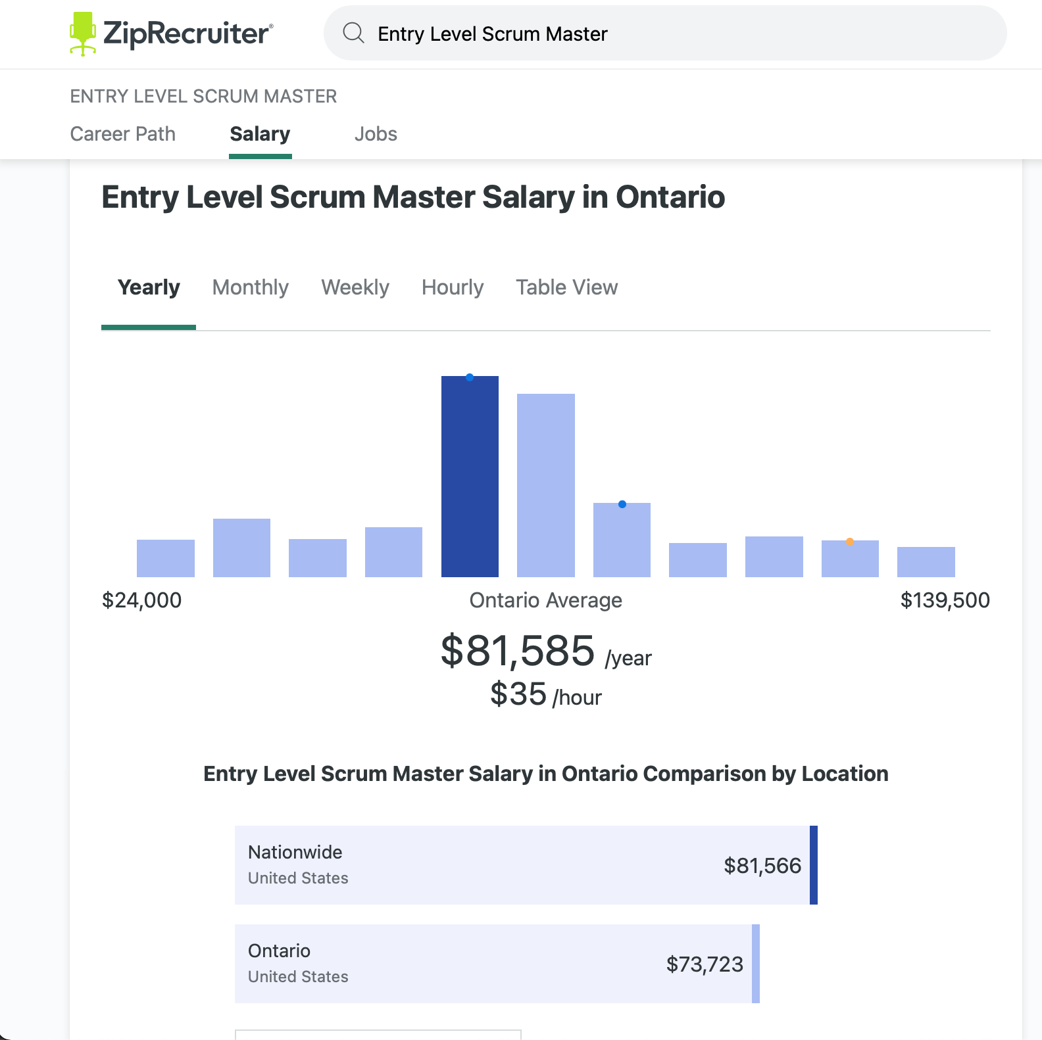Click the last histogram bar near $139,500
The image size is (1042, 1040).
coord(926,562)
